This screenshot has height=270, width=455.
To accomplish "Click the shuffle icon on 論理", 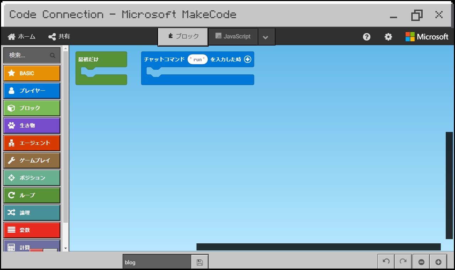I will tap(11, 213).
